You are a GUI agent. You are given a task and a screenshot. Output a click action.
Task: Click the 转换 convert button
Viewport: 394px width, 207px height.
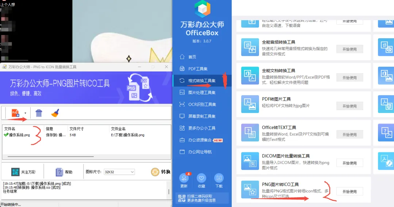point(161,172)
